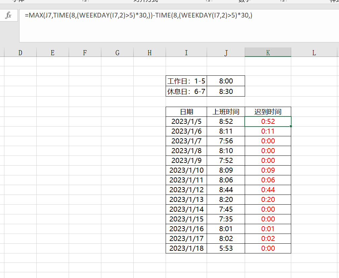339x278 pixels.
Task: Select the date cell 2023/1/13
Action: coord(186,199)
